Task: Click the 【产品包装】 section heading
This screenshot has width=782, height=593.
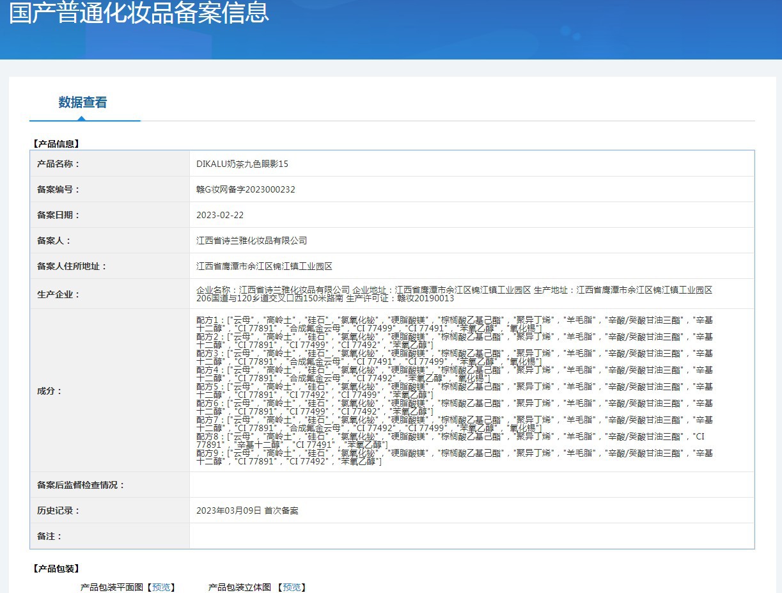Action: tap(56, 569)
